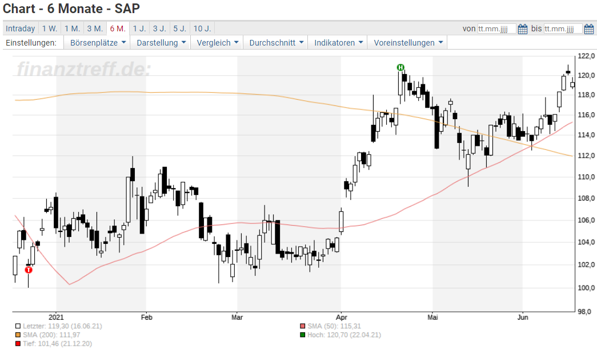This screenshot has height=351, width=597.
Task: Select the 5 J. timeframe tab
Action: pyautogui.click(x=180, y=28)
